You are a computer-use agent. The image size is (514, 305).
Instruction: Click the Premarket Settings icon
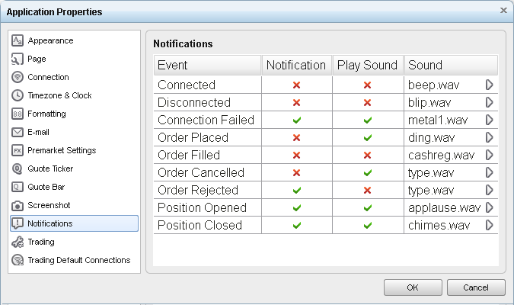coord(18,150)
